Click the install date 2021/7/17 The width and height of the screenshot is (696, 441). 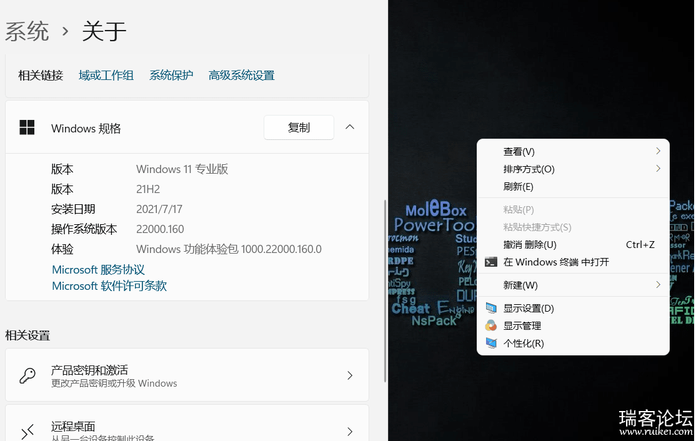coord(159,209)
